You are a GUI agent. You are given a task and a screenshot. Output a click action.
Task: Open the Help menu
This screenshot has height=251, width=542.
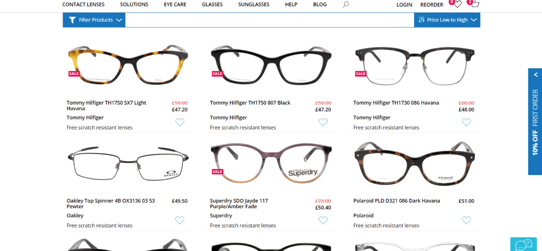pyautogui.click(x=291, y=5)
